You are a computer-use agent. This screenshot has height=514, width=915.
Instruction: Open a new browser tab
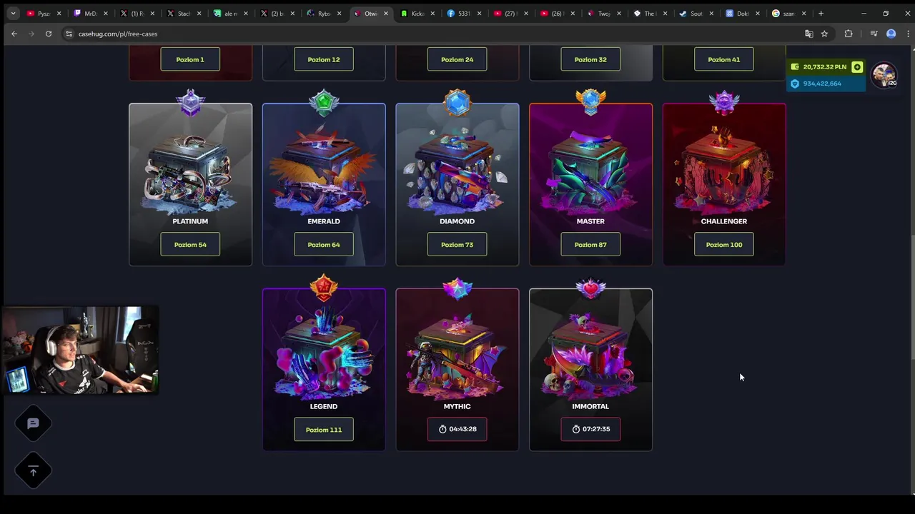[821, 13]
